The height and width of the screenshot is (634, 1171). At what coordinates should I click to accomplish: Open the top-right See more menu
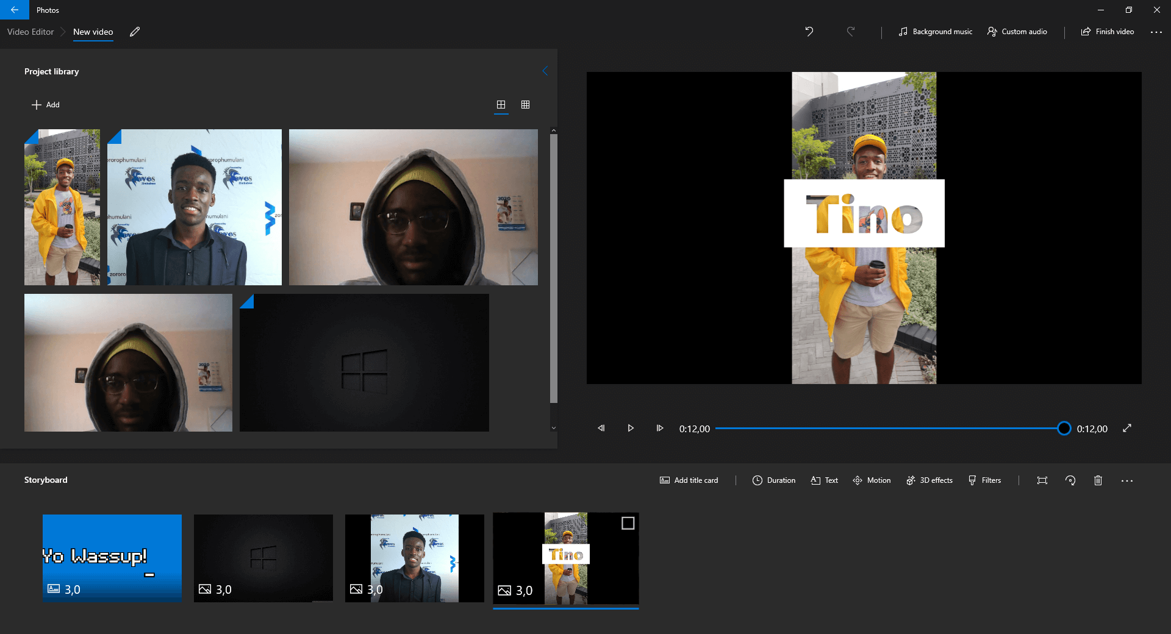tap(1156, 32)
